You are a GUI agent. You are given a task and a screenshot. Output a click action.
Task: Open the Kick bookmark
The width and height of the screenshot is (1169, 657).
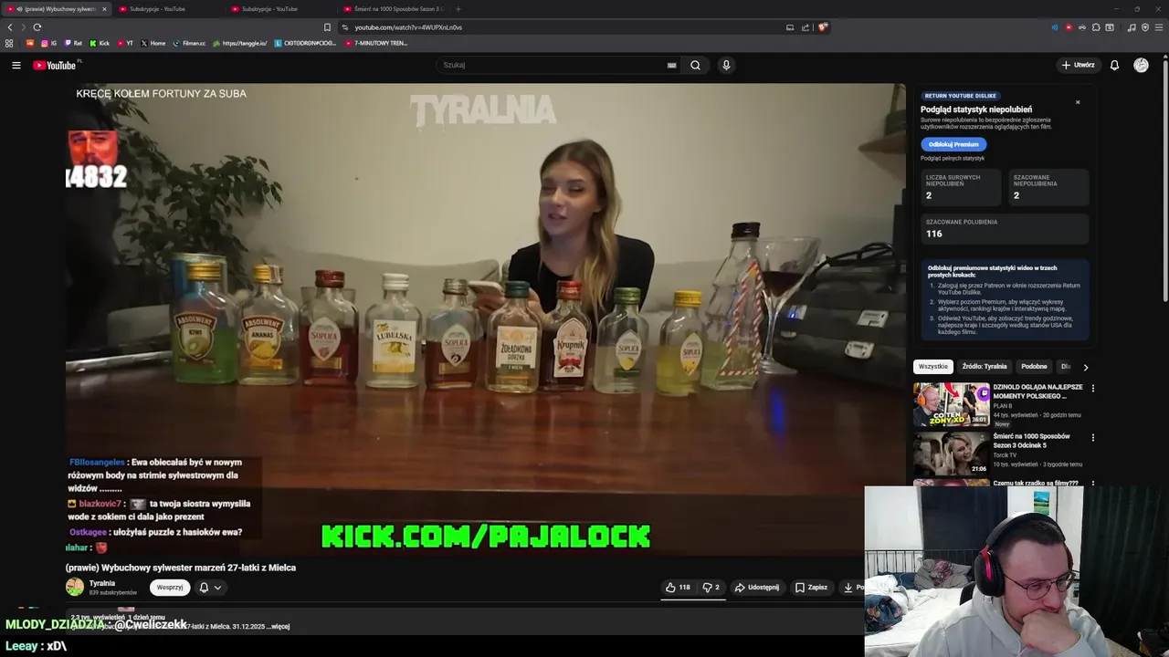[x=100, y=43]
